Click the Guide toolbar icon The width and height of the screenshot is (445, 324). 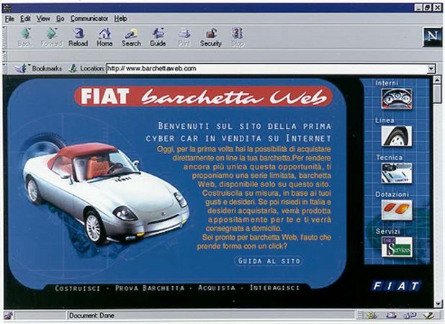(x=158, y=37)
